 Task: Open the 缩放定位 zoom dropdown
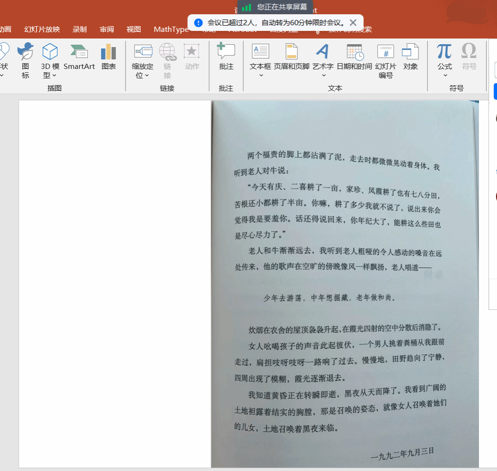tap(146, 75)
